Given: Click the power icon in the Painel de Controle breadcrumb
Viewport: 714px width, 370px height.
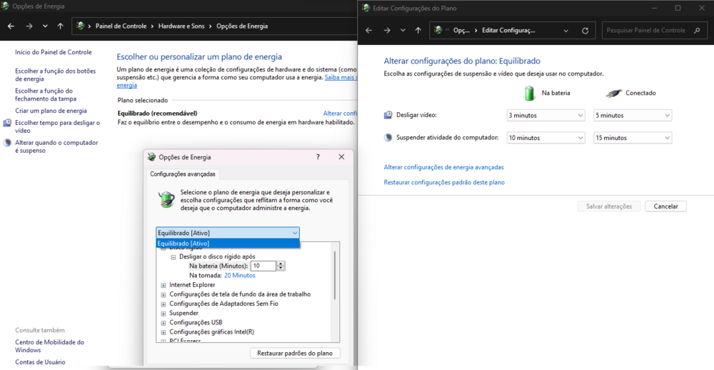Looking at the screenshot, I should coord(82,26).
